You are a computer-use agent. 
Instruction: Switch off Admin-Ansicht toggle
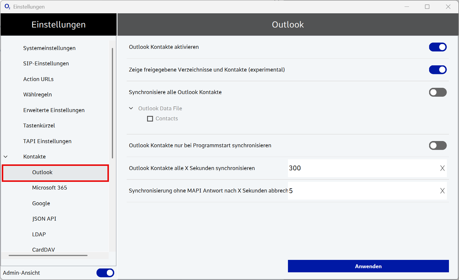click(105, 273)
